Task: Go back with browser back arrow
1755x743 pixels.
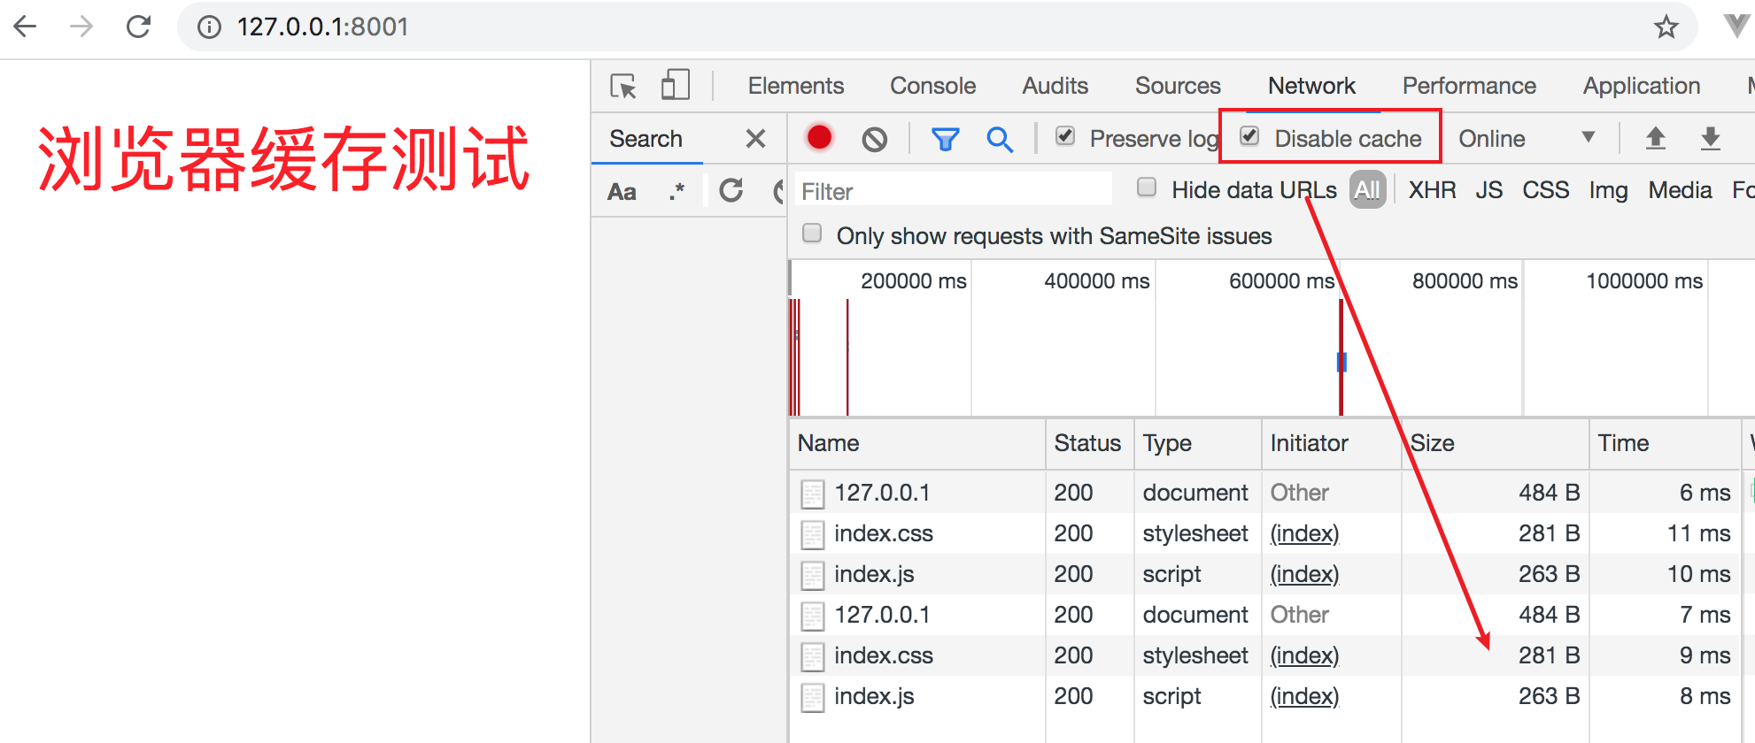Action: (x=26, y=27)
